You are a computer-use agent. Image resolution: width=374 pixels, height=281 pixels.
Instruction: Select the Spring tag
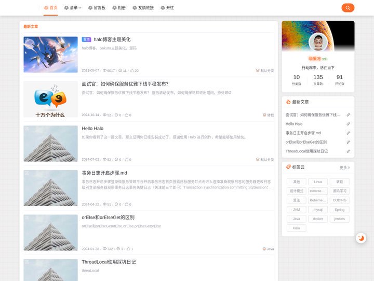[340, 210]
